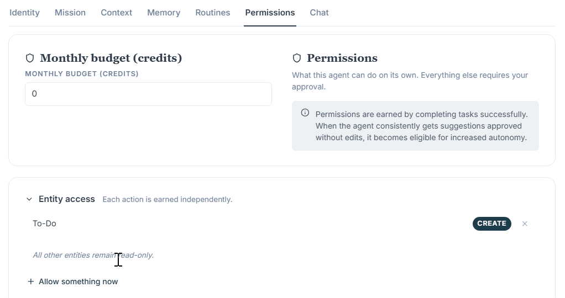
Task: Go to the Context tab
Action: [117, 13]
